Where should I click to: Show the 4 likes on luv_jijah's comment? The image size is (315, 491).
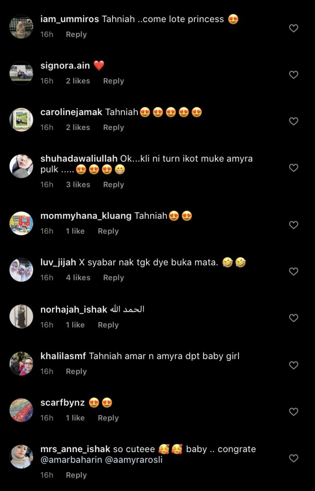coord(78,278)
